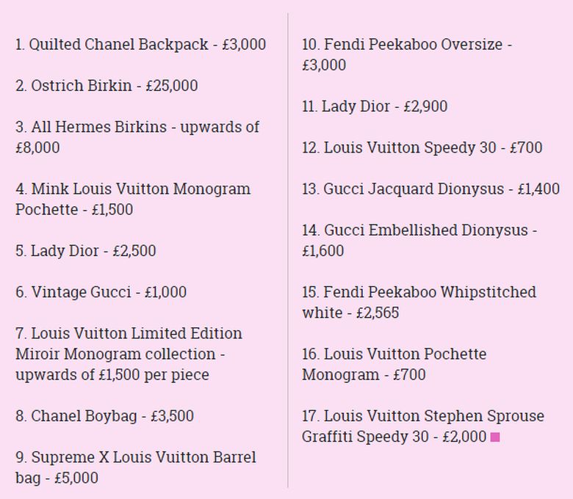Image resolution: width=573 pixels, height=499 pixels.
Task: Click the Louis Vuitton Pochette Monogram £700 entry
Action: click(x=394, y=364)
